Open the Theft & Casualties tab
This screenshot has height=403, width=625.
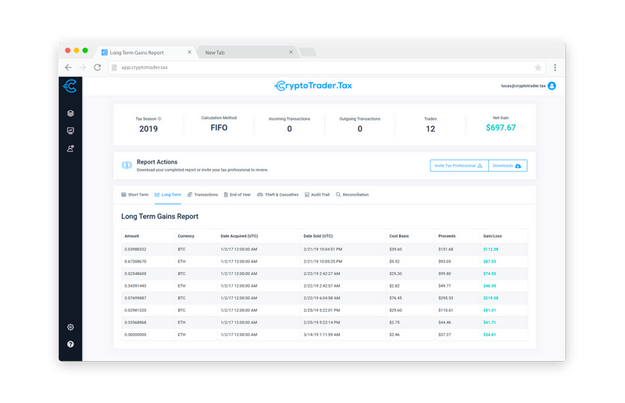tap(278, 195)
